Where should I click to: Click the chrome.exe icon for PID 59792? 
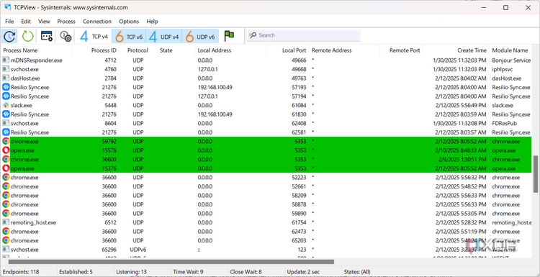click(x=6, y=141)
